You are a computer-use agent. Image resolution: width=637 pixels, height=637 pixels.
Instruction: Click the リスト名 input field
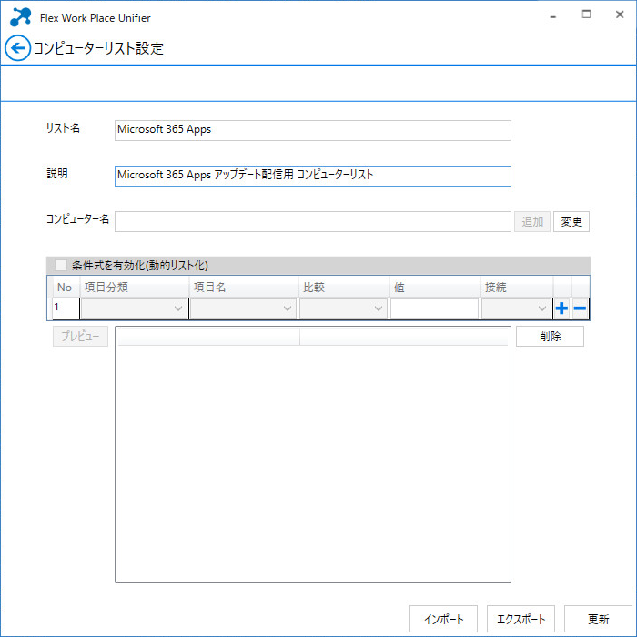(x=312, y=130)
